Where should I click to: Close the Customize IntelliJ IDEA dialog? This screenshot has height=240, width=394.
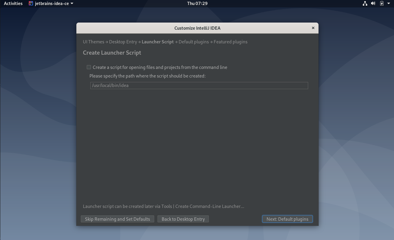pos(313,28)
